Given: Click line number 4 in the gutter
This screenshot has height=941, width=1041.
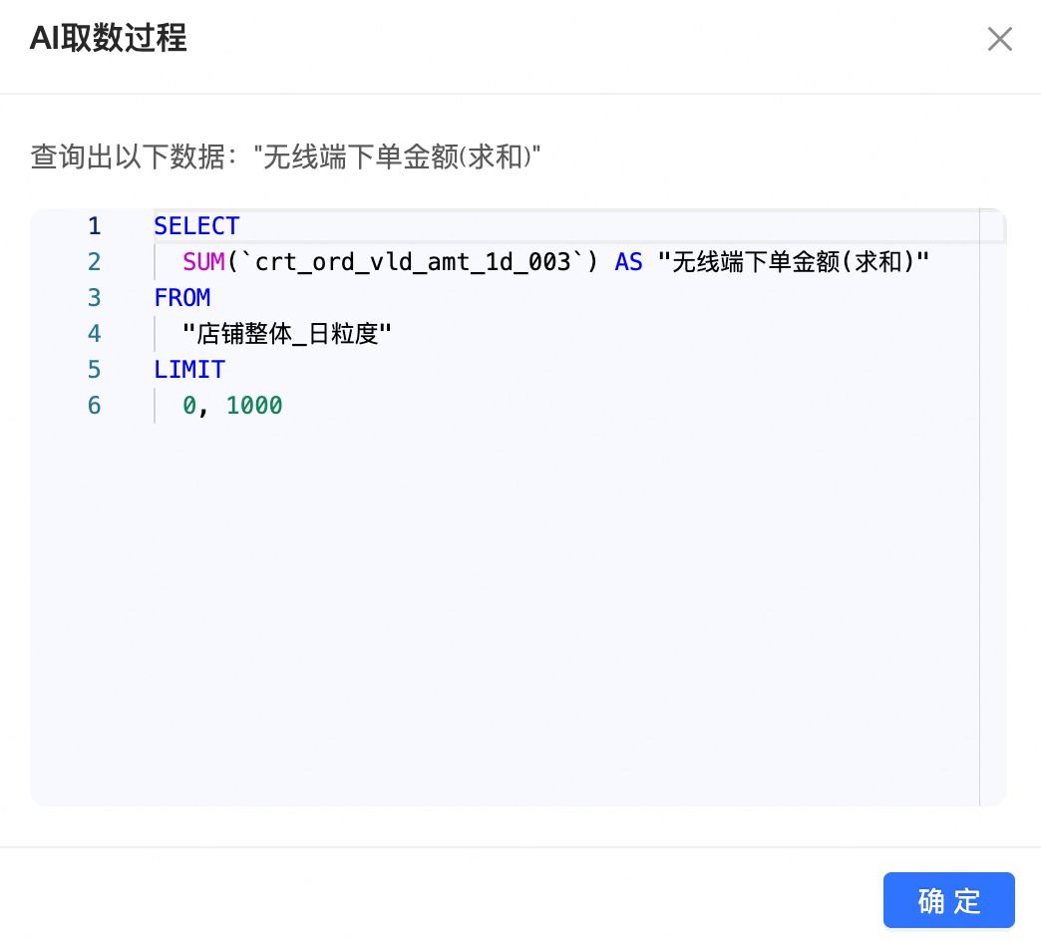Looking at the screenshot, I should [x=95, y=333].
